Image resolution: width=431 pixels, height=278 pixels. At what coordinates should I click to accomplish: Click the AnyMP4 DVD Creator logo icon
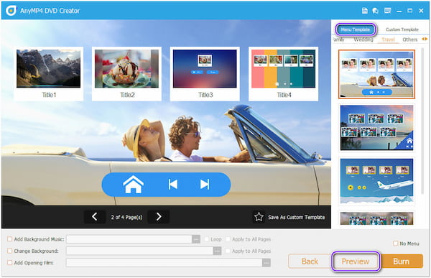pos(11,11)
